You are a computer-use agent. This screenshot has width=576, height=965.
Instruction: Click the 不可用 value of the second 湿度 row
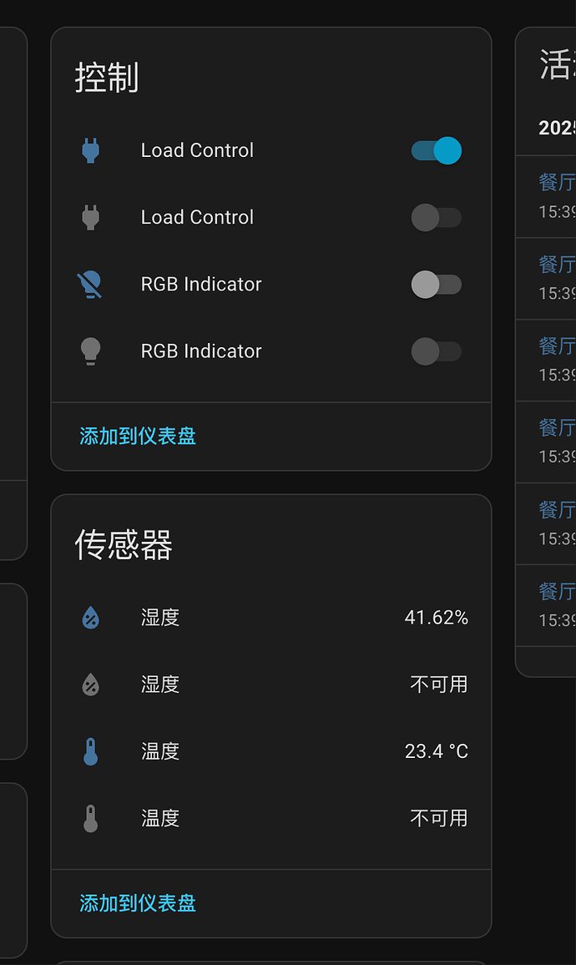pyautogui.click(x=439, y=685)
